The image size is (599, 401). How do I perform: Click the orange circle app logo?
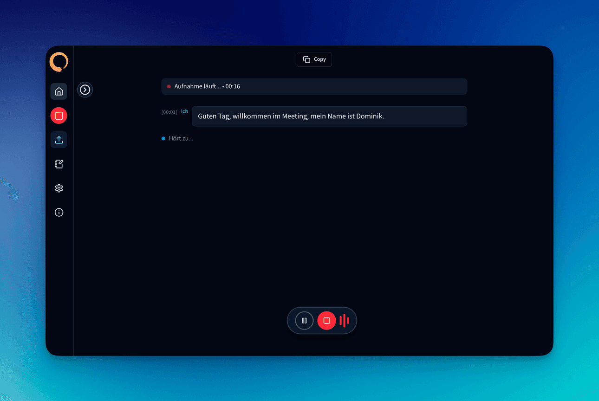pos(59,62)
